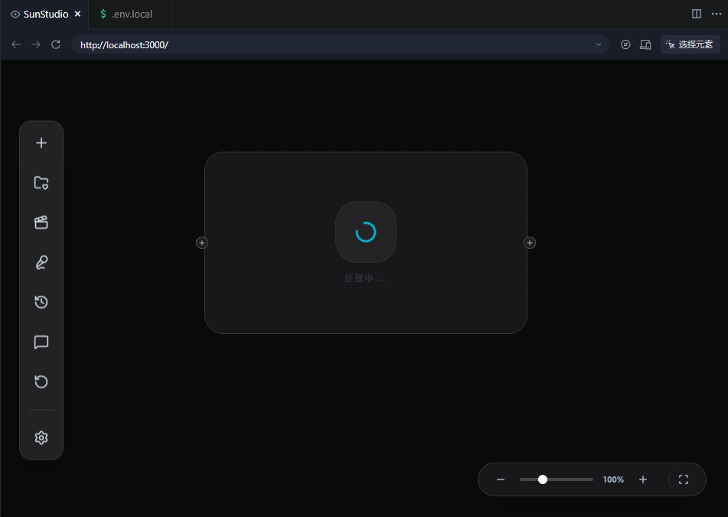Switch to the .env.local tab
This screenshot has width=728, height=517.
(x=131, y=14)
